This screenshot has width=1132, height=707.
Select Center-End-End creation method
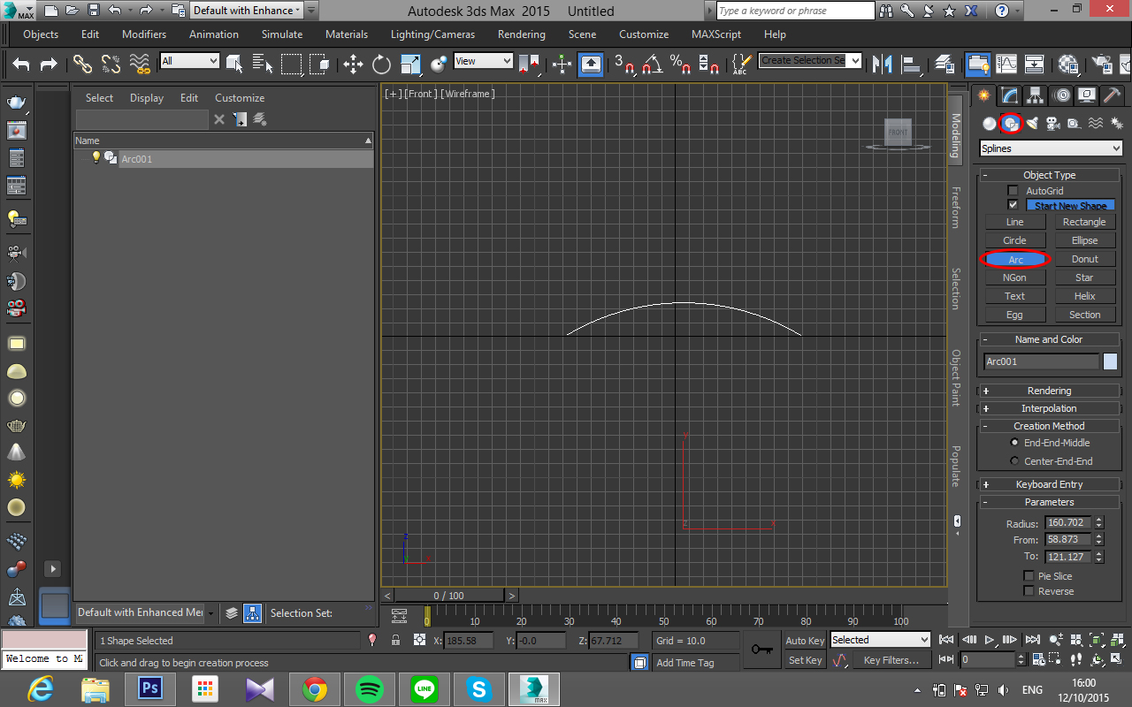click(x=1014, y=461)
